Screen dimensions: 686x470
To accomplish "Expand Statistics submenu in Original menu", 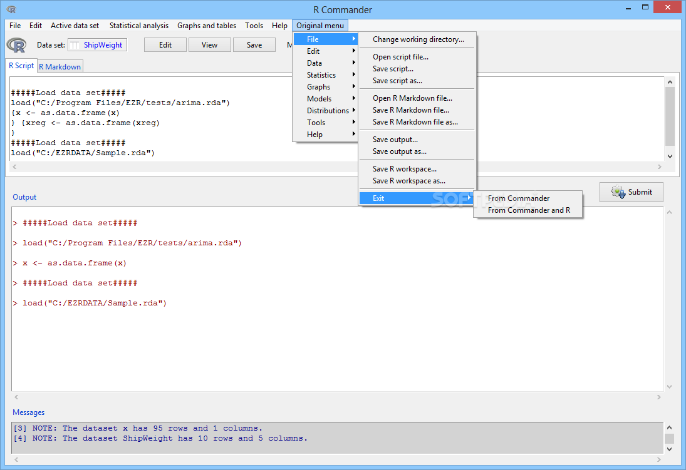I will pos(326,74).
